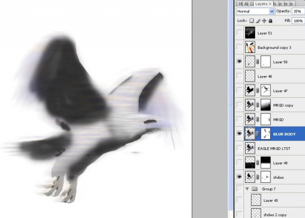Select the Layer 47 mask thumbnail
Image resolution: width=305 pixels, height=218 pixels.
(x=265, y=90)
